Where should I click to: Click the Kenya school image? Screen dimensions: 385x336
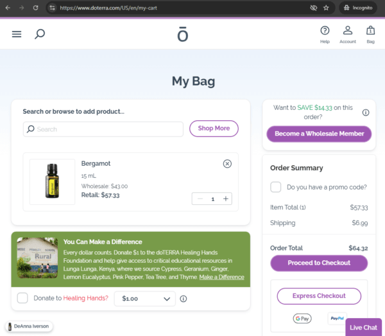point(37,258)
